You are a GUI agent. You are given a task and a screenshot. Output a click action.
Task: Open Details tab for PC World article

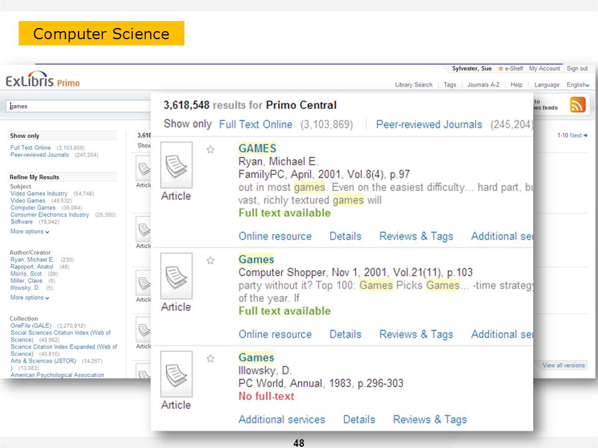(359, 419)
